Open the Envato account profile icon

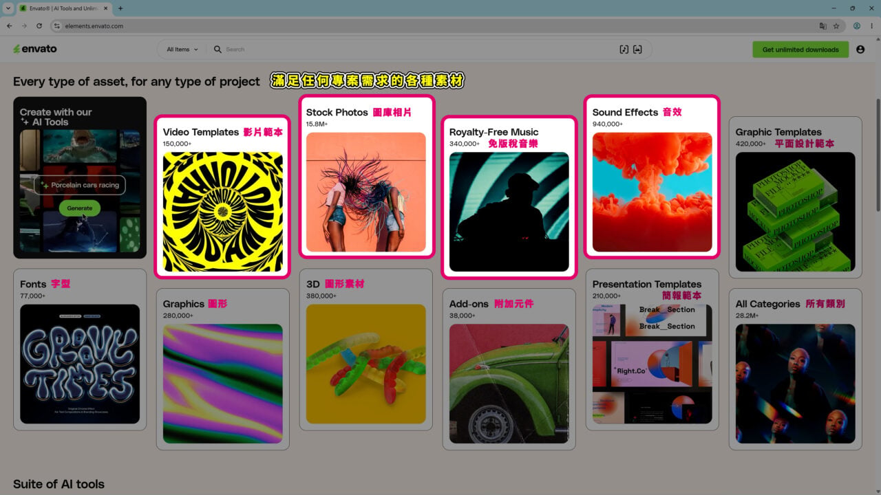(860, 49)
